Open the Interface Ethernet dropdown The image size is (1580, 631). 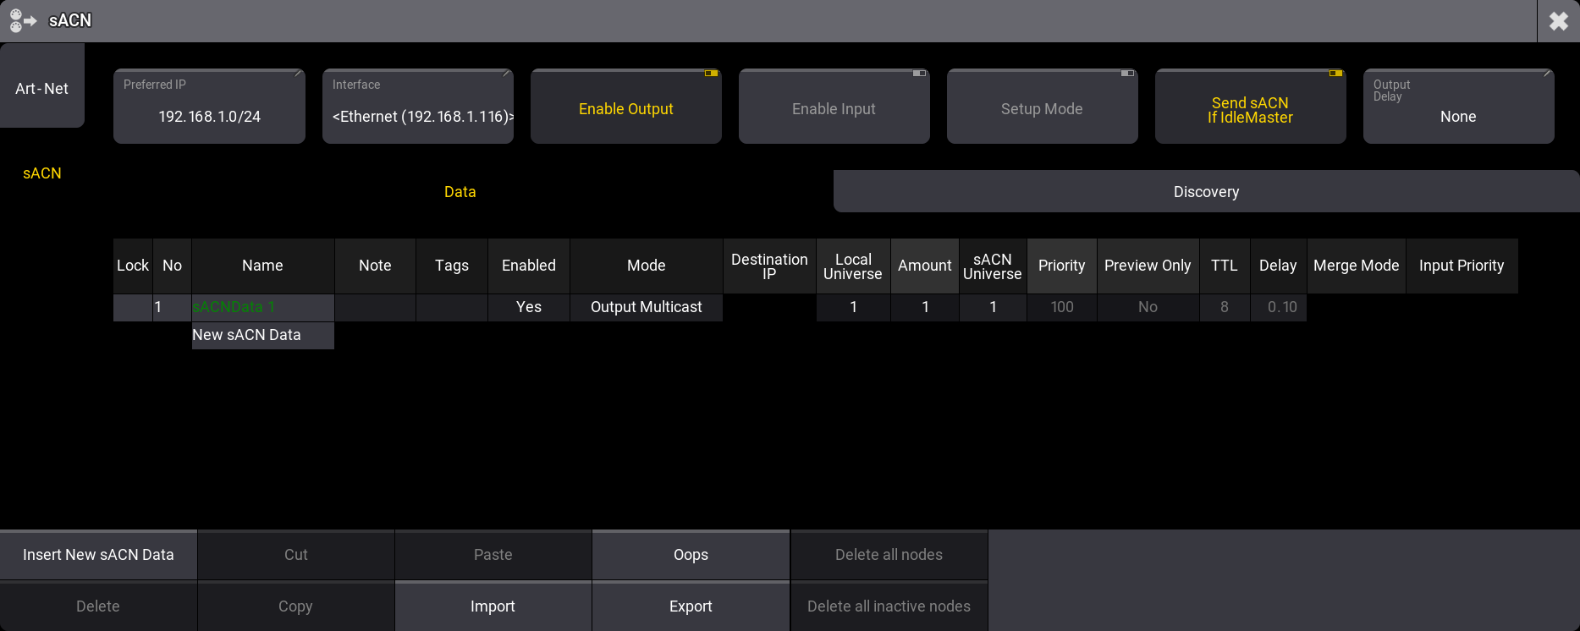(417, 107)
